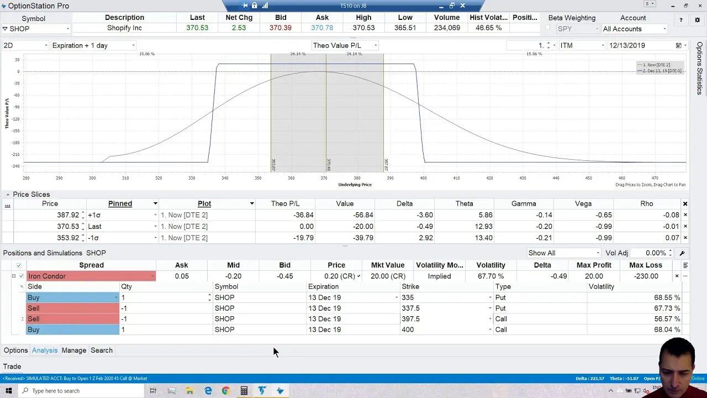This screenshot has width=707, height=398.
Task: Click the lock icon in title toolbar
Action: [x=255, y=6]
